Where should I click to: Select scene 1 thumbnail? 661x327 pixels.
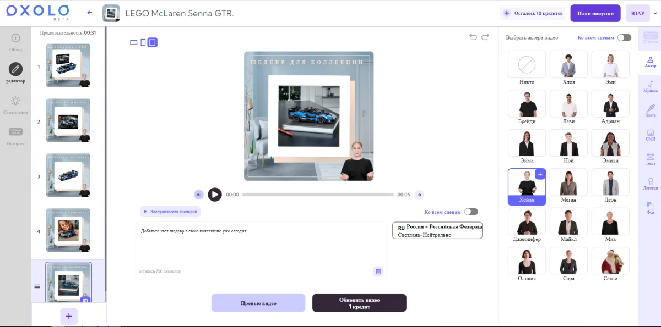[x=68, y=65]
